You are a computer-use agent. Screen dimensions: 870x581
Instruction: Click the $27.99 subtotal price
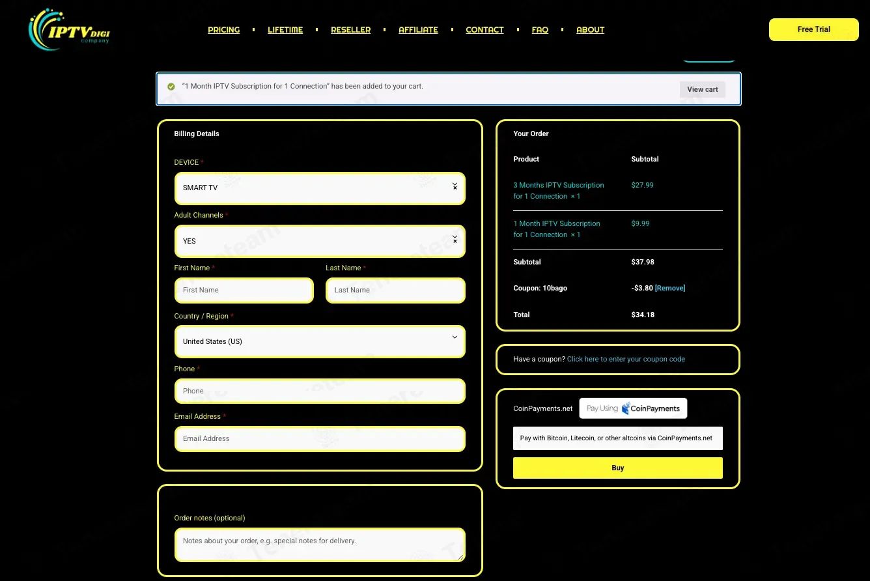[642, 185]
